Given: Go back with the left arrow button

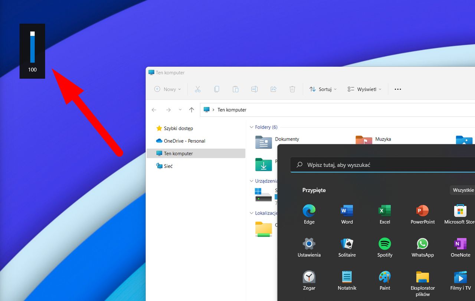Looking at the screenshot, I should [154, 110].
